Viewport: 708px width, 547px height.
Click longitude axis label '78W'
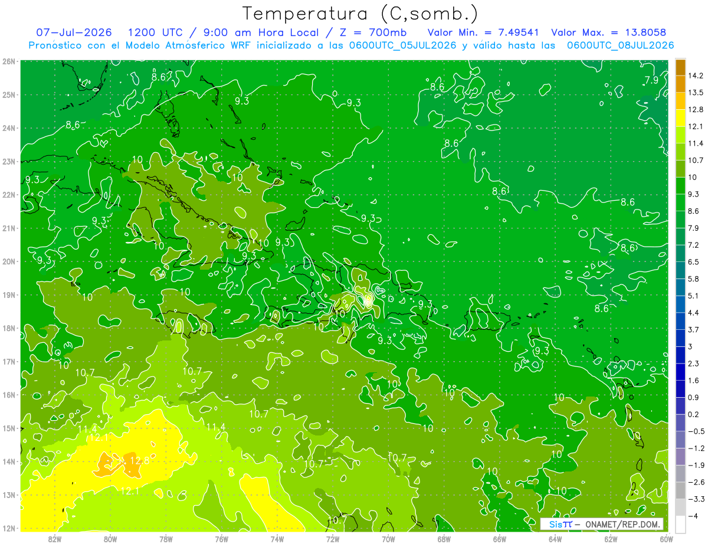(x=166, y=538)
